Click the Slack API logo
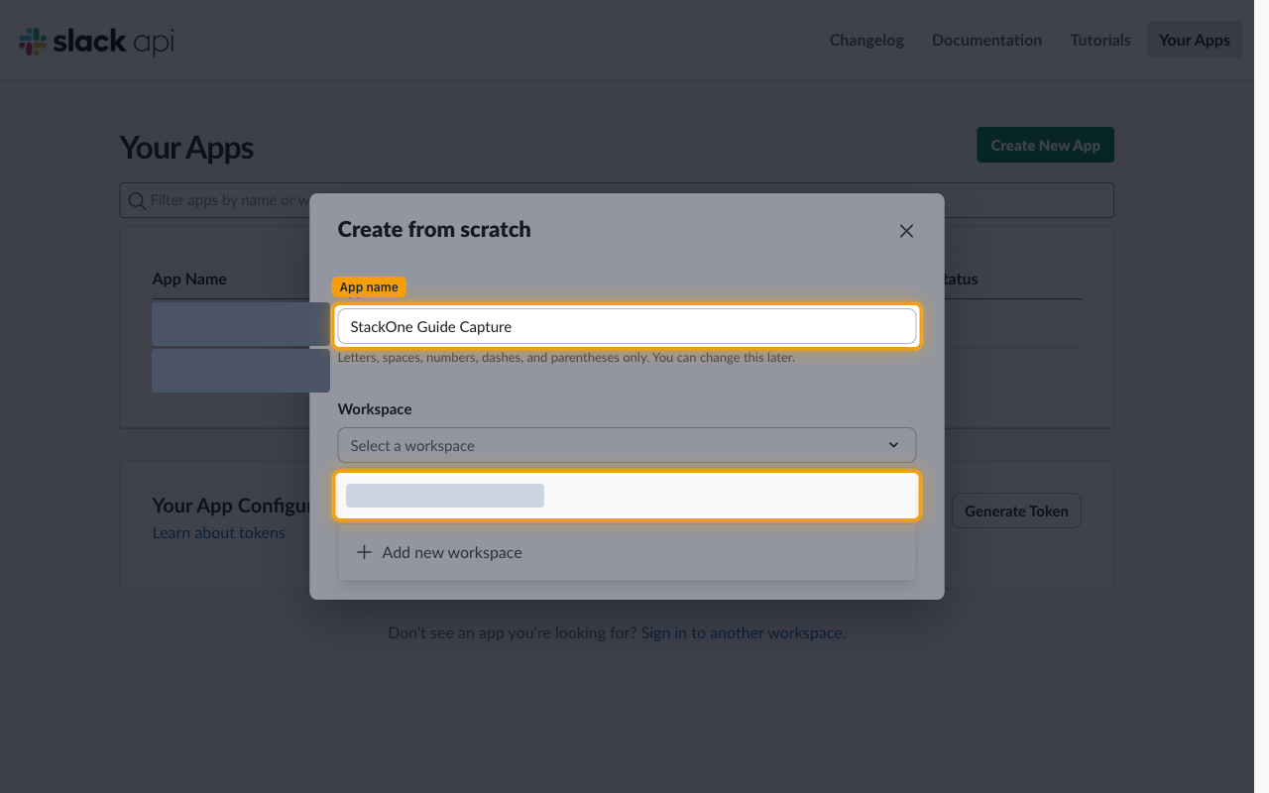Viewport: 1269px width, 793px height. (x=96, y=41)
